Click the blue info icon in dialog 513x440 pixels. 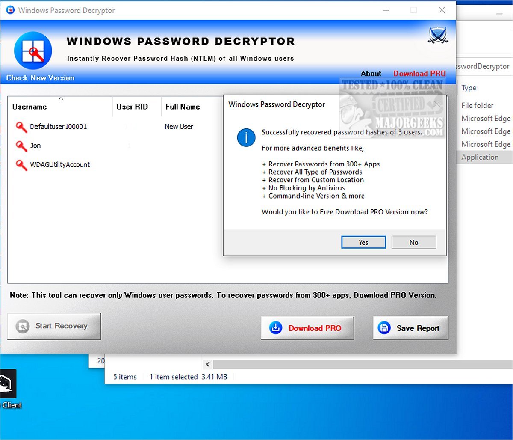(x=246, y=138)
